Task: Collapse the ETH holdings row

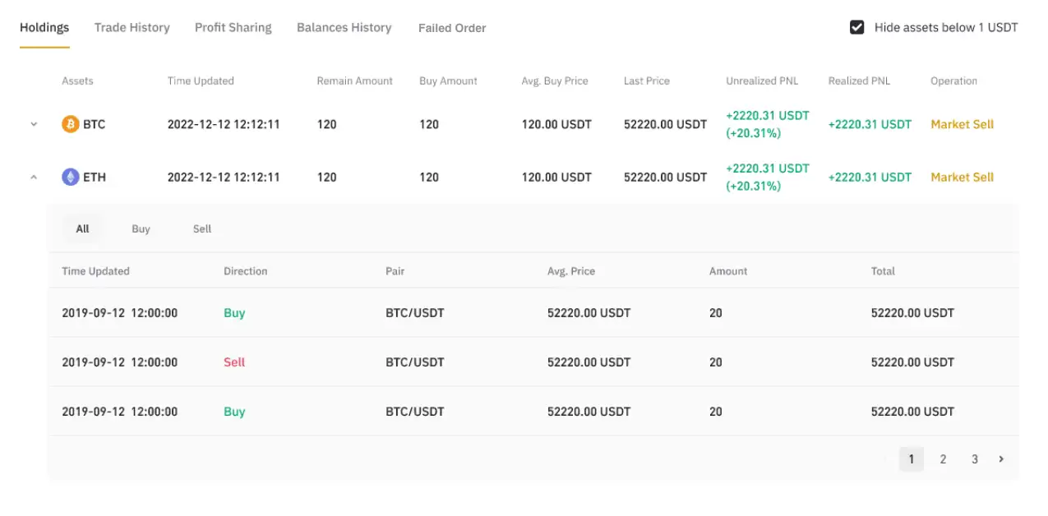Action: 34,177
